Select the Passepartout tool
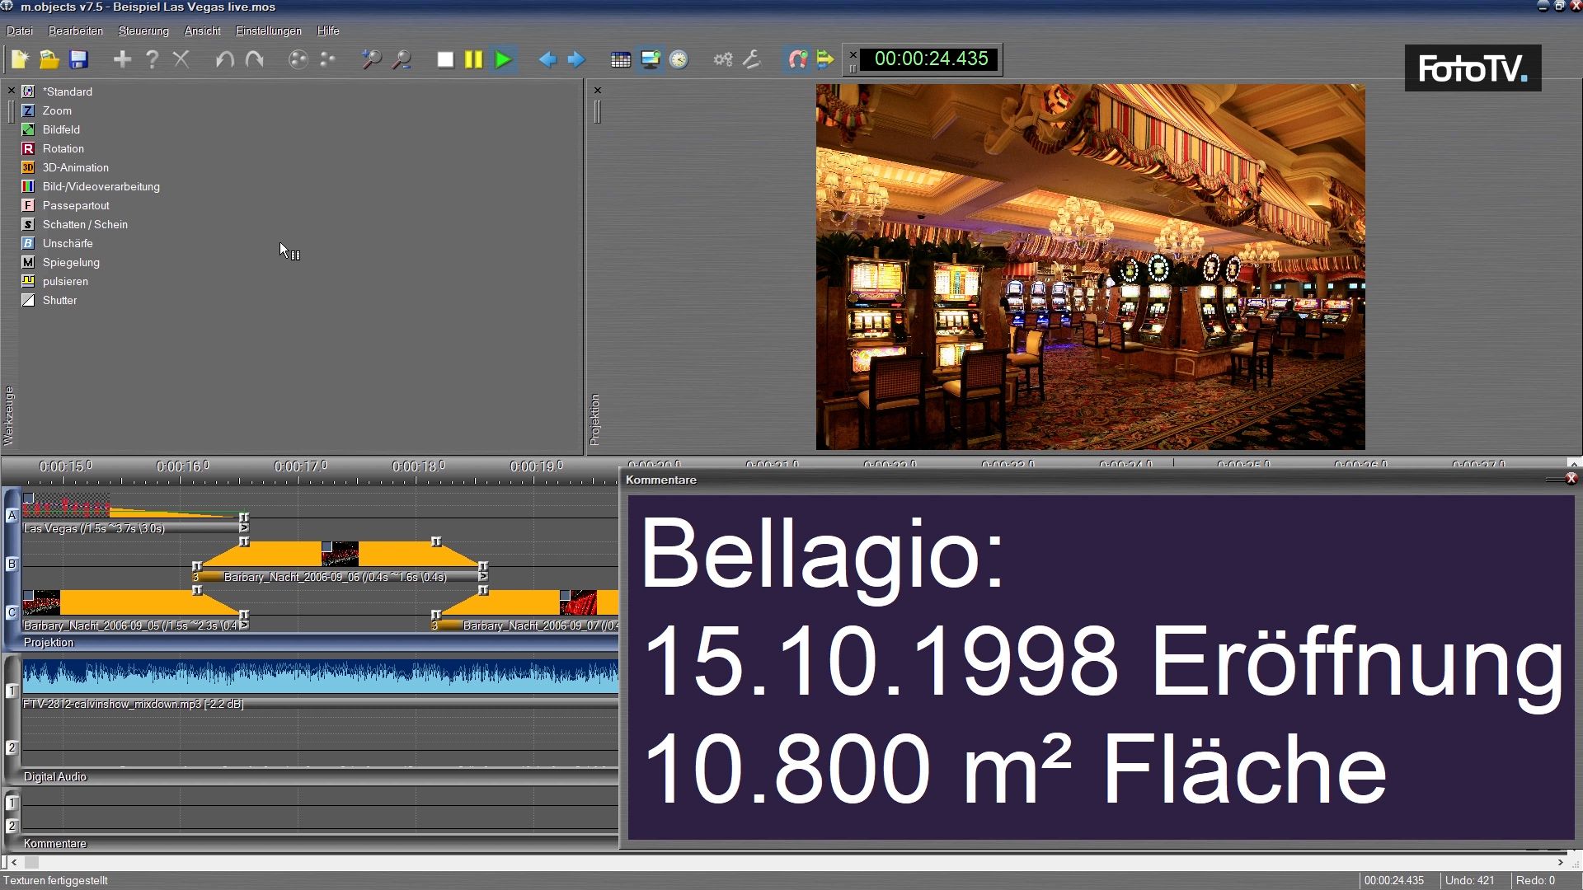The width and height of the screenshot is (1583, 890). pyautogui.click(x=65, y=205)
